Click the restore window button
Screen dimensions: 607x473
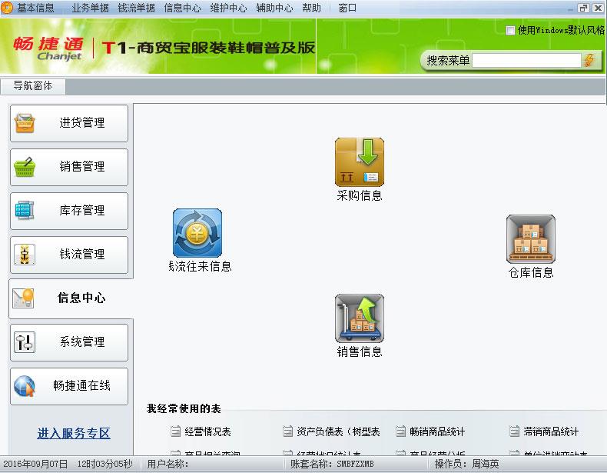click(583, 8)
